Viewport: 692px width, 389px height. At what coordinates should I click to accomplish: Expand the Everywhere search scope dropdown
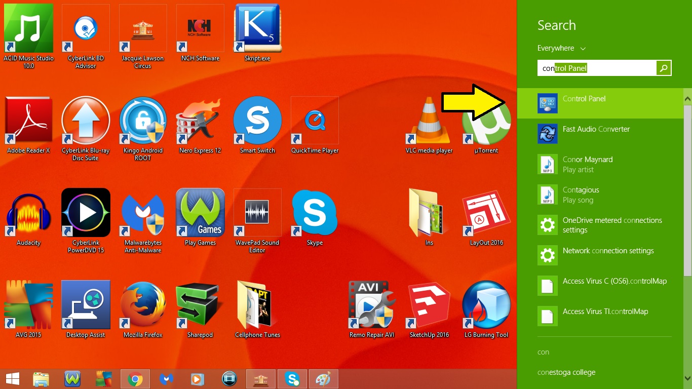click(561, 48)
